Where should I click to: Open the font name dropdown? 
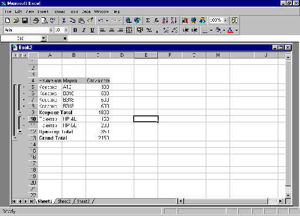pyautogui.click(x=51, y=30)
